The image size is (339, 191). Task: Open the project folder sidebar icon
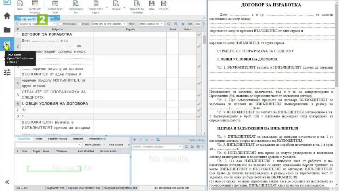tap(7, 30)
